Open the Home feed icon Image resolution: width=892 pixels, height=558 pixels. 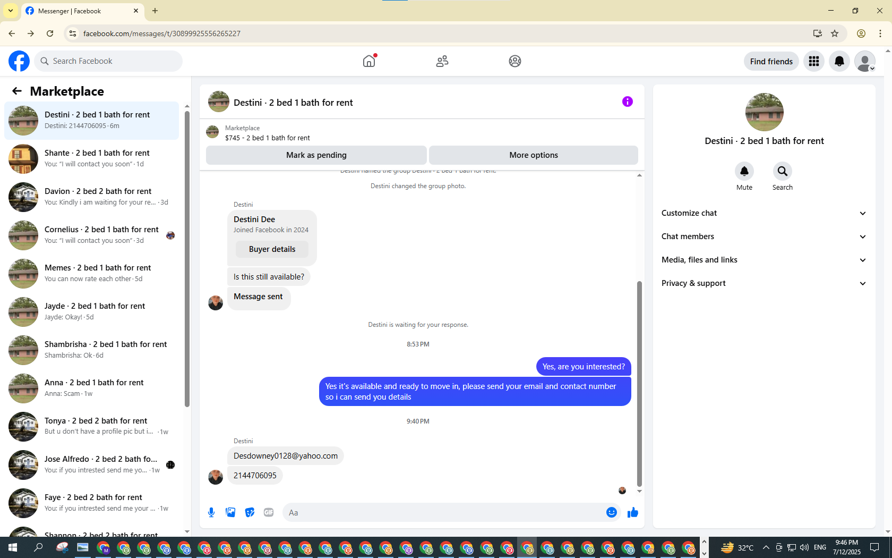[x=369, y=61]
